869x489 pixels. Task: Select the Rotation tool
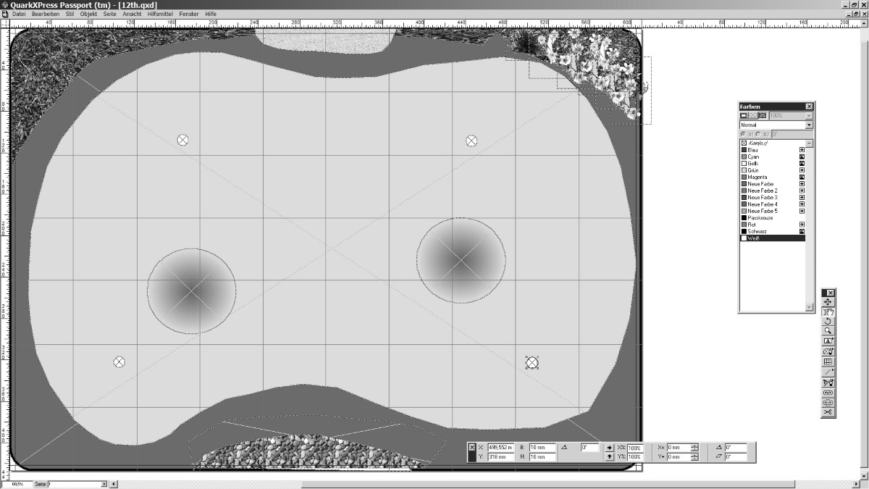coord(828,321)
